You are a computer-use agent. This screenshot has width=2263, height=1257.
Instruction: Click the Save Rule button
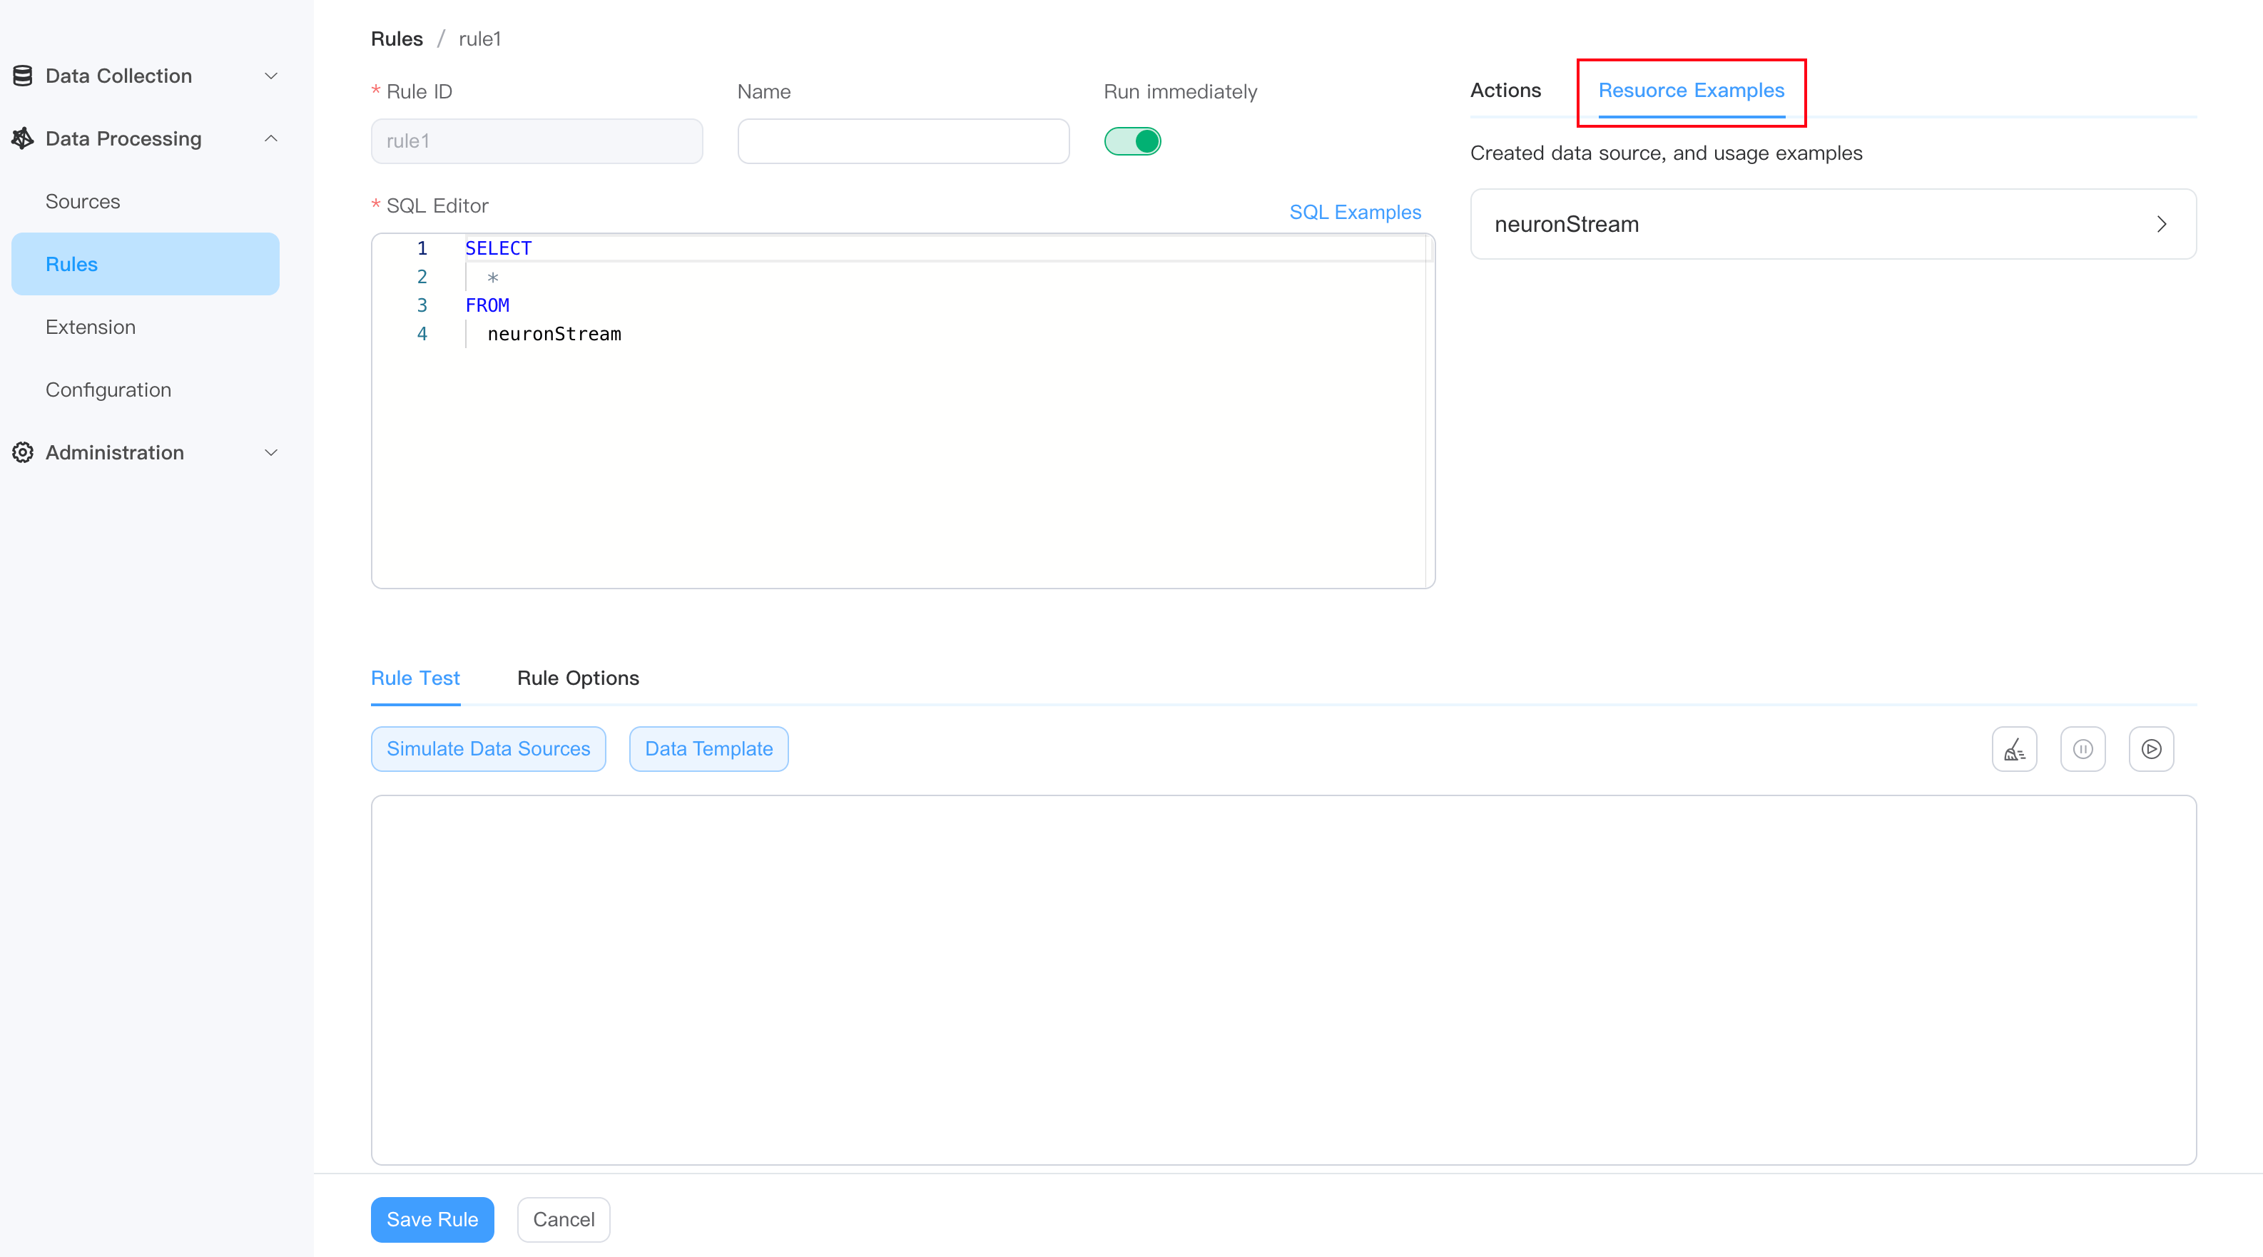pos(432,1219)
